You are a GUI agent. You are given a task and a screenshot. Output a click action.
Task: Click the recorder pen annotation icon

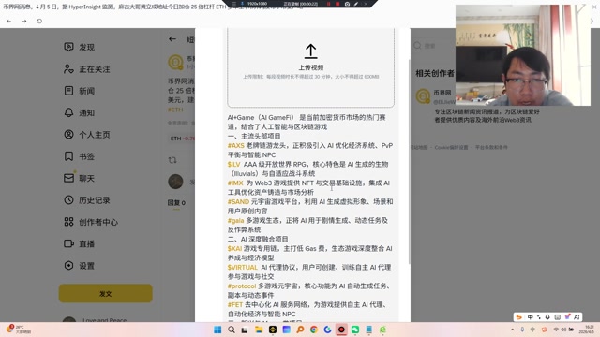(356, 4)
